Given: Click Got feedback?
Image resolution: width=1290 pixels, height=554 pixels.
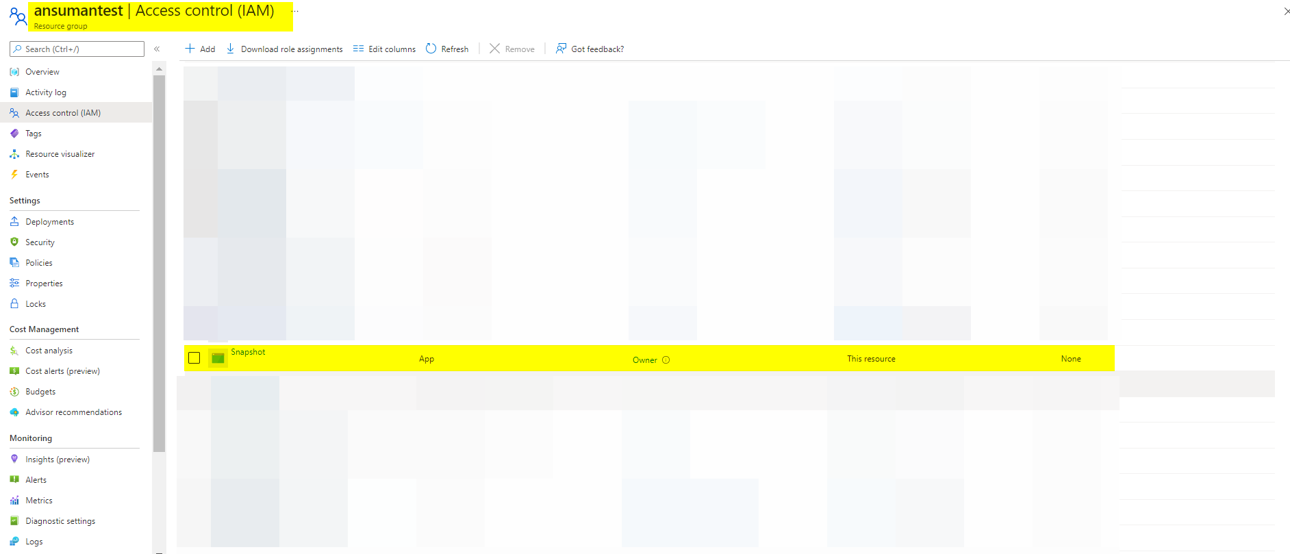Looking at the screenshot, I should click(590, 49).
